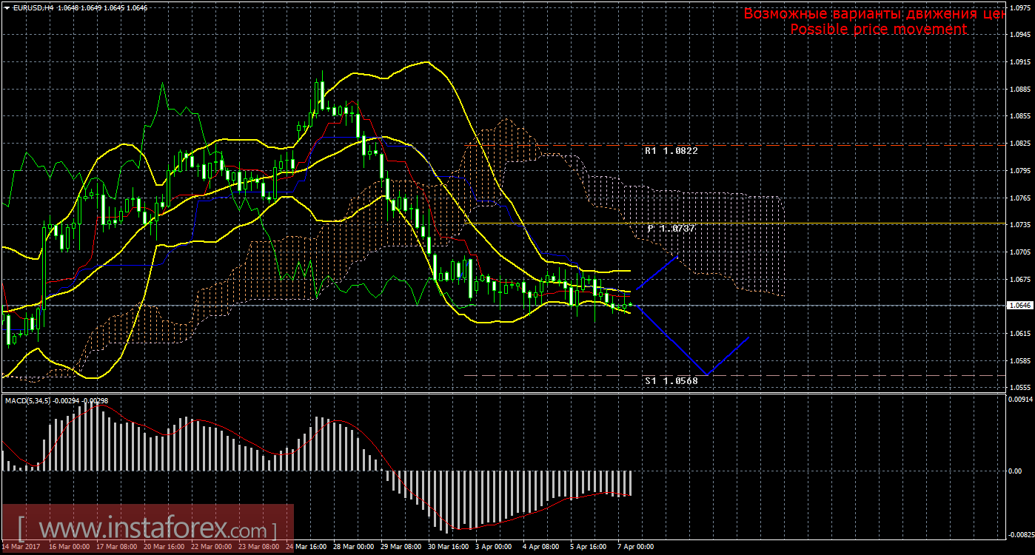Click the 'Possible price movement' heading

pyautogui.click(x=878, y=29)
